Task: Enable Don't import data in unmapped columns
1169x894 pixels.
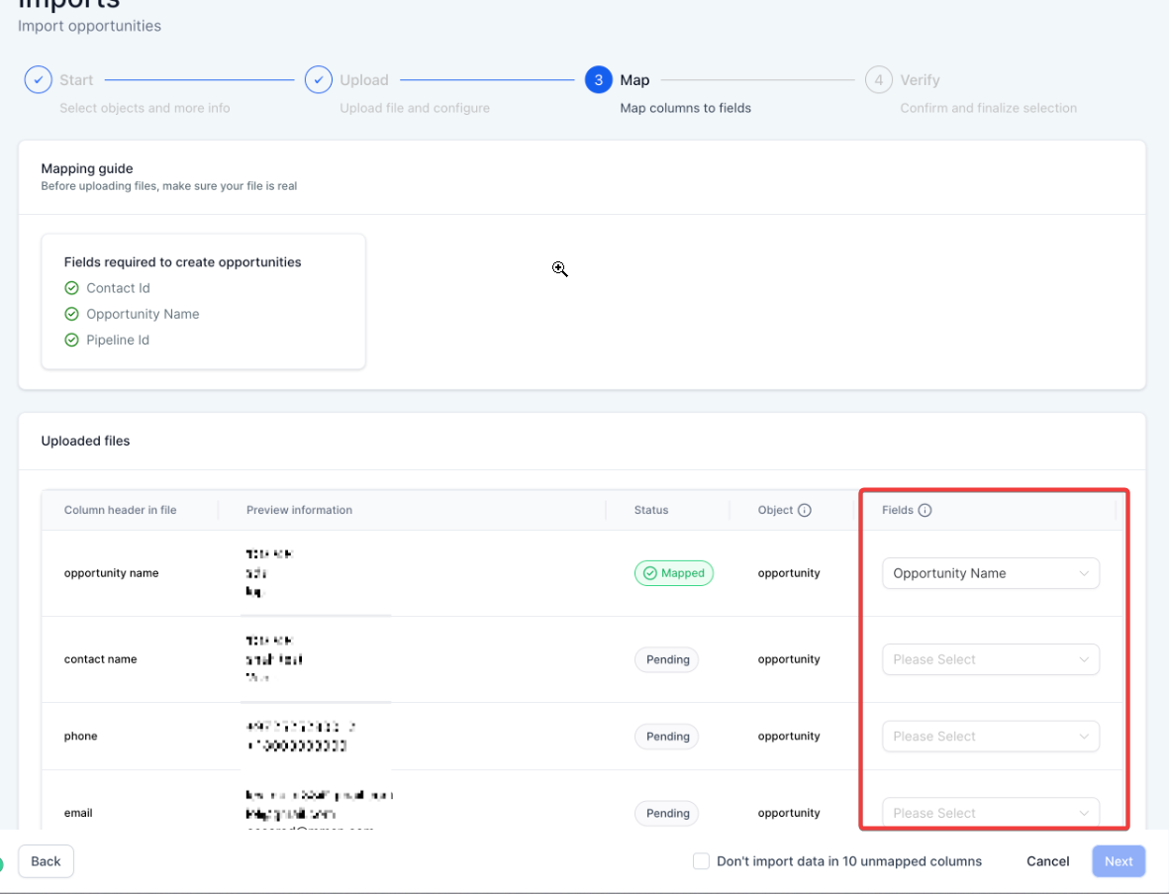Action: click(x=701, y=861)
